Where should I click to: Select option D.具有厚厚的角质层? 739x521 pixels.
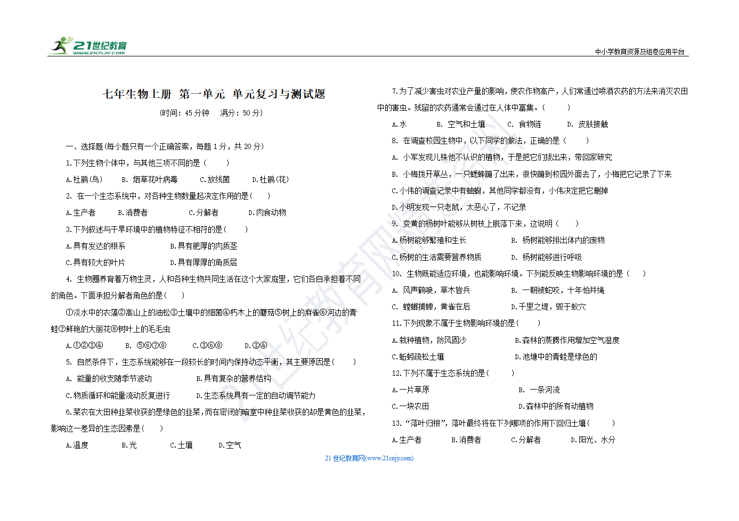click(204, 262)
